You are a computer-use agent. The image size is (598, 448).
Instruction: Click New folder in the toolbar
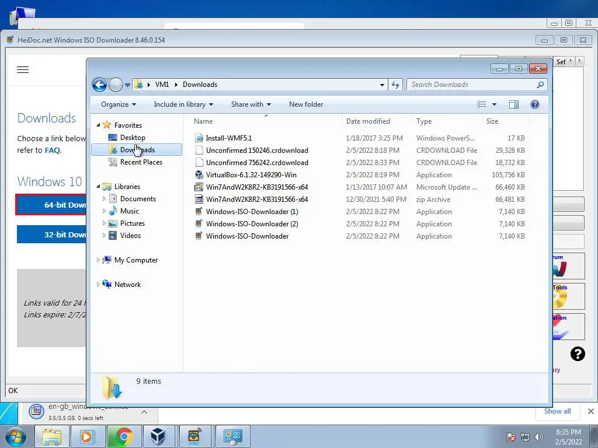[x=306, y=104]
